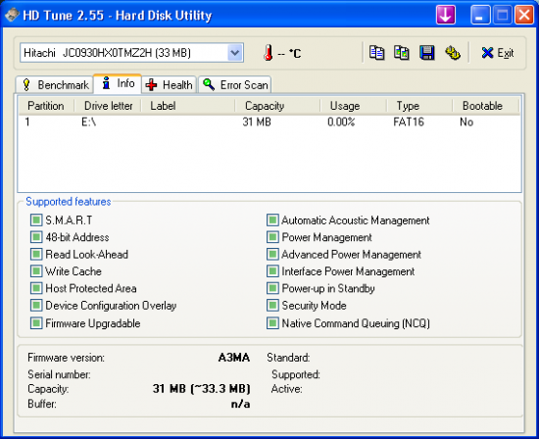Copy info to clipboard icon

376,53
